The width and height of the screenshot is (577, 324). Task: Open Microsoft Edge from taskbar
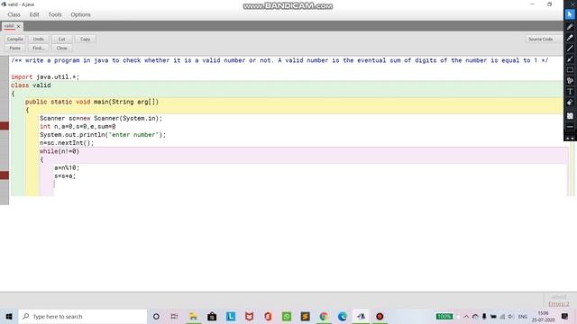click(x=343, y=316)
